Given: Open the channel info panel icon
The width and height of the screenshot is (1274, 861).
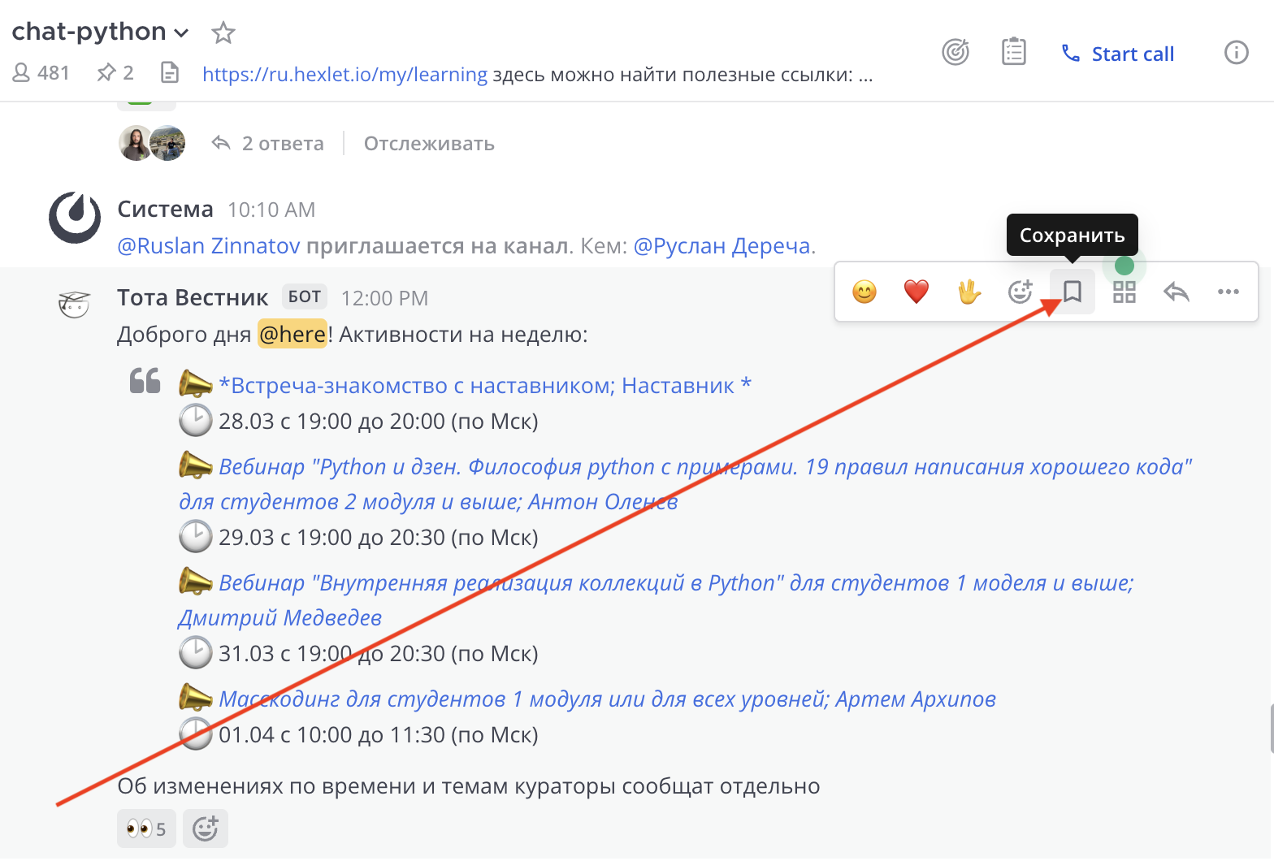Looking at the screenshot, I should point(1236,53).
